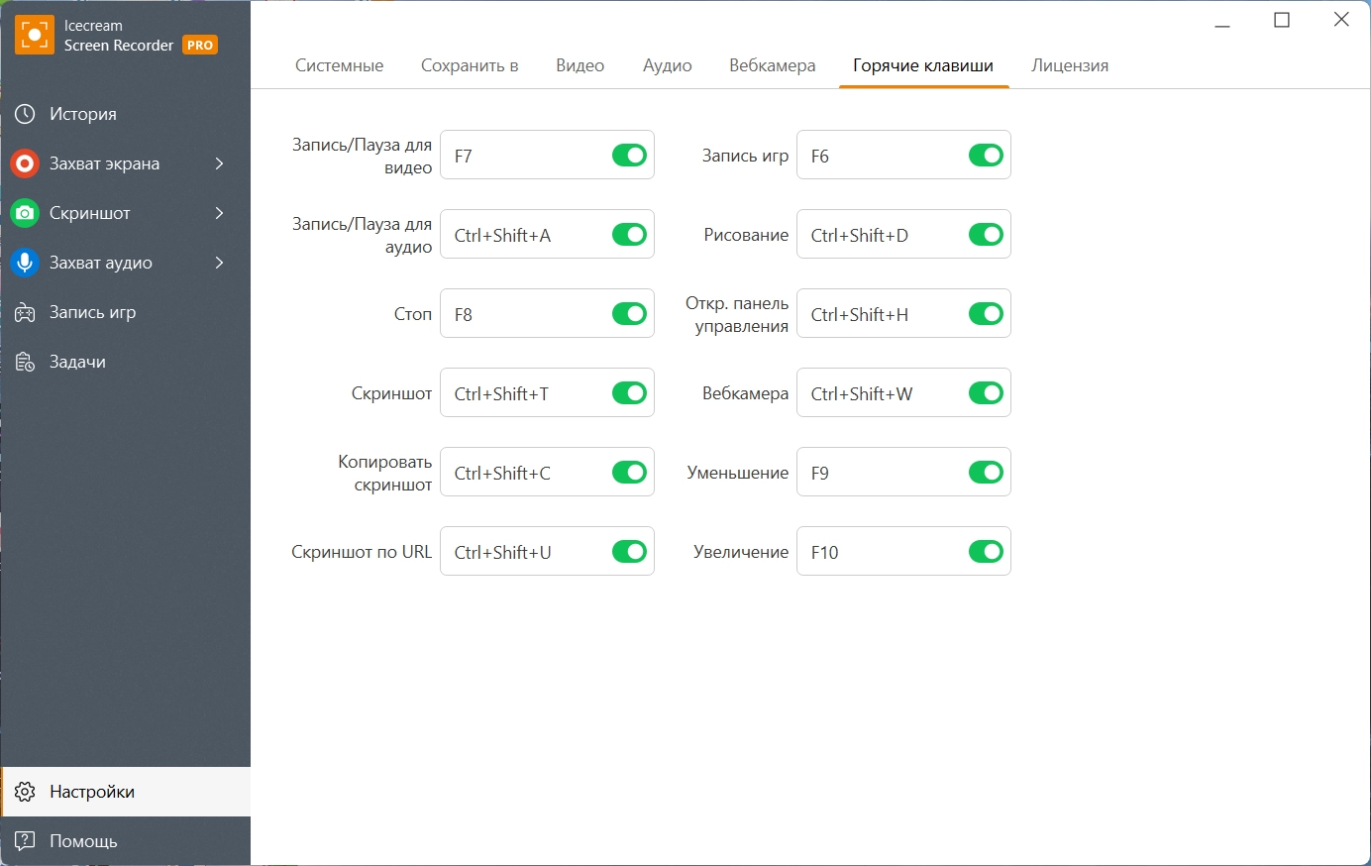Image resolution: width=1371 pixels, height=866 pixels.
Task: Expand the Скриншот submenu chevron
Action: tap(219, 213)
